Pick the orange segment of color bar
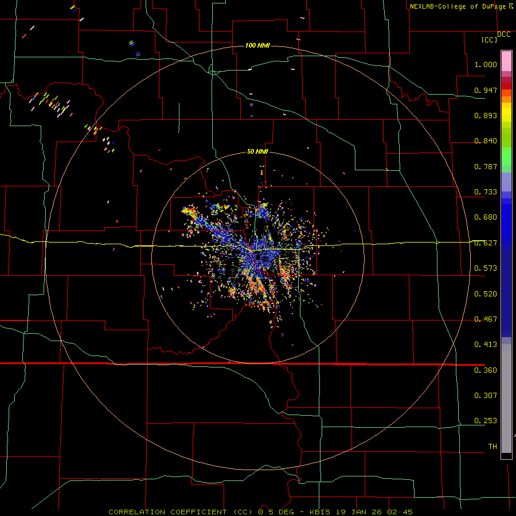This screenshot has width=516, height=516. coord(506,96)
